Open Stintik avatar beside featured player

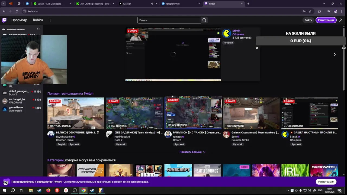(227, 34)
